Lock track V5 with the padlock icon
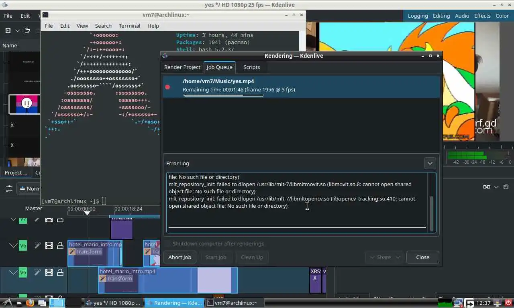The image size is (514, 308). click(60, 272)
